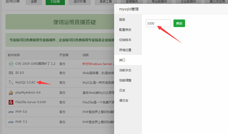Focus the port input field showing 3300

158,23
